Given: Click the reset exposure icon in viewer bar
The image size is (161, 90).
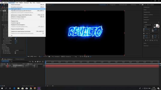Looking at the screenshot, I should [88, 56].
